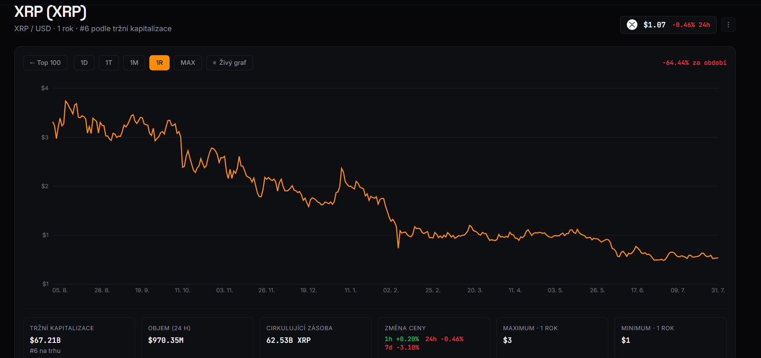Screen dimensions: 761x358
Task: Click the Změna ceny card heading
Action: click(x=405, y=328)
